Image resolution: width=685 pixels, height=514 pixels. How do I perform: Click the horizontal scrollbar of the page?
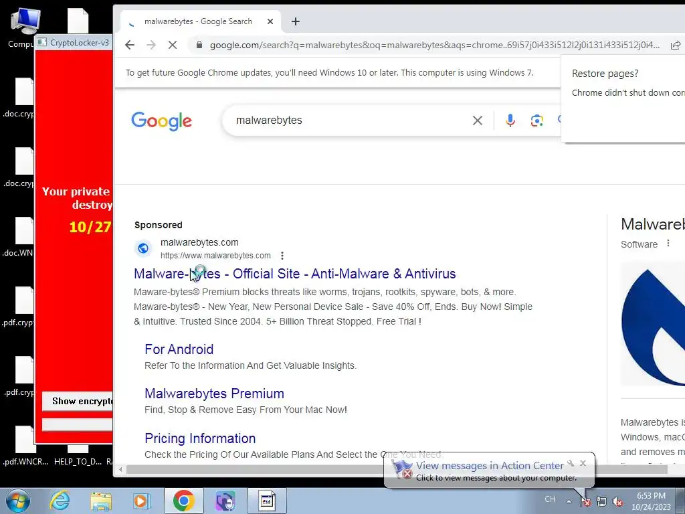(397, 470)
